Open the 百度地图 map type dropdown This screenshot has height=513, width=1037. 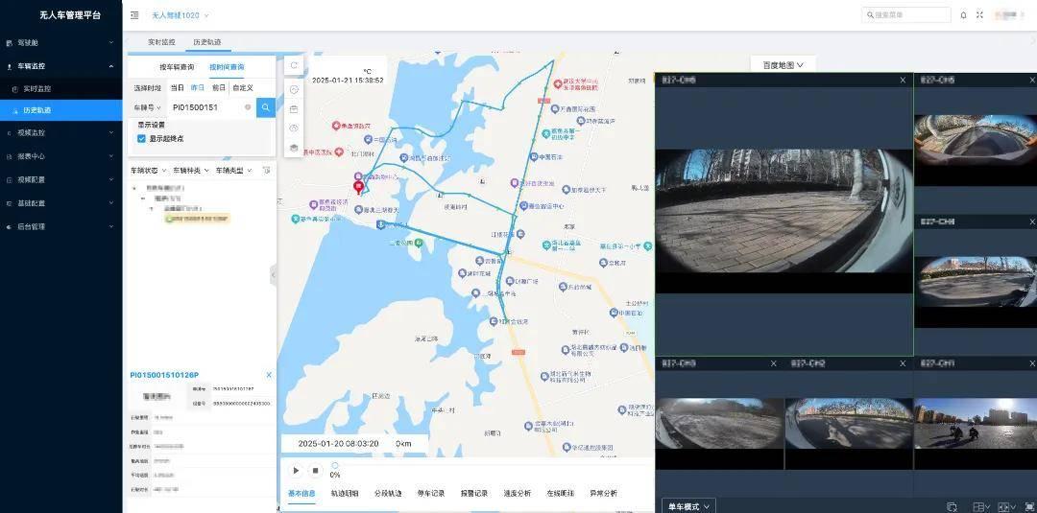tap(783, 65)
